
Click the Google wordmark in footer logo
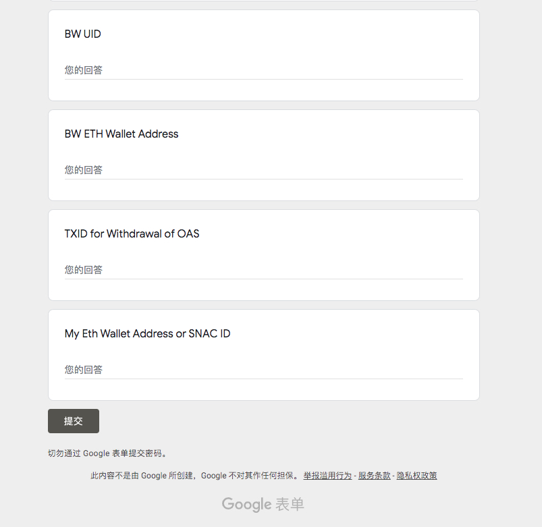(246, 504)
